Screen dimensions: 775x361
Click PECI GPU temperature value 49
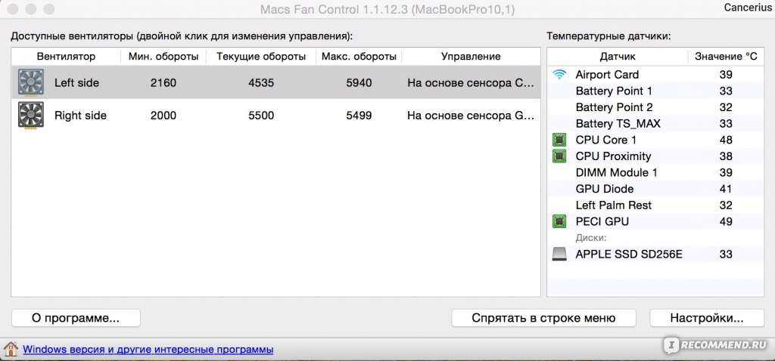(x=726, y=221)
